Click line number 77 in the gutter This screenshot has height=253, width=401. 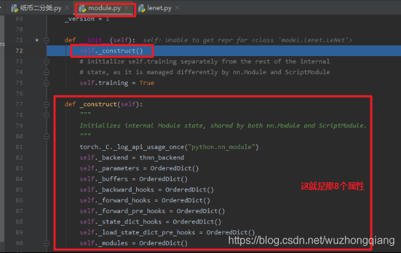pos(19,104)
